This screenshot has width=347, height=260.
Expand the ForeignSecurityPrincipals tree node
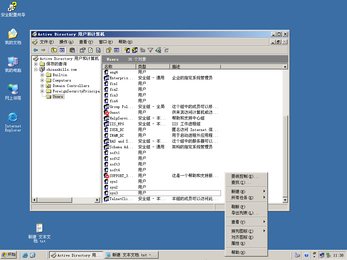point(42,91)
